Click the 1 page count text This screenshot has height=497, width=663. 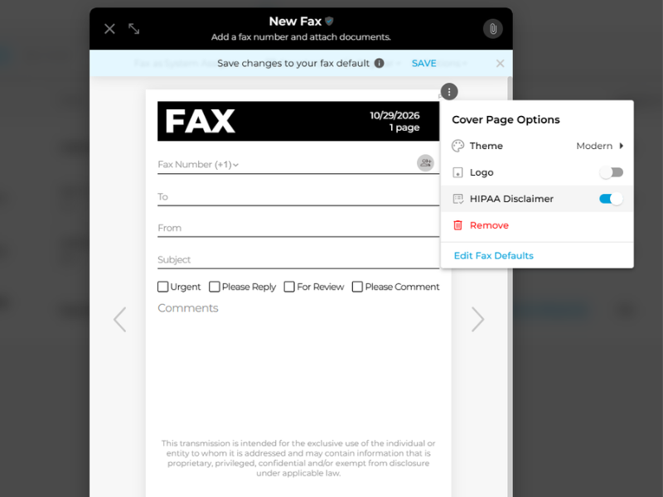click(x=404, y=128)
